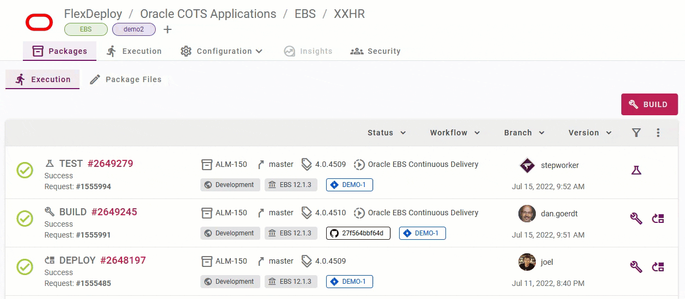Open the Insights tab

pos(308,51)
